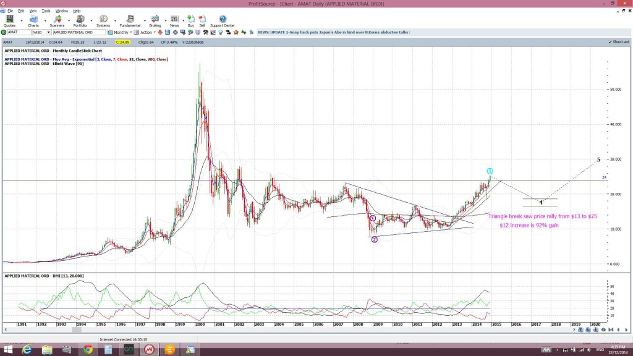Open the on-screen keyboard from taskbar
This screenshot has width=633, height=356.
[546, 350]
